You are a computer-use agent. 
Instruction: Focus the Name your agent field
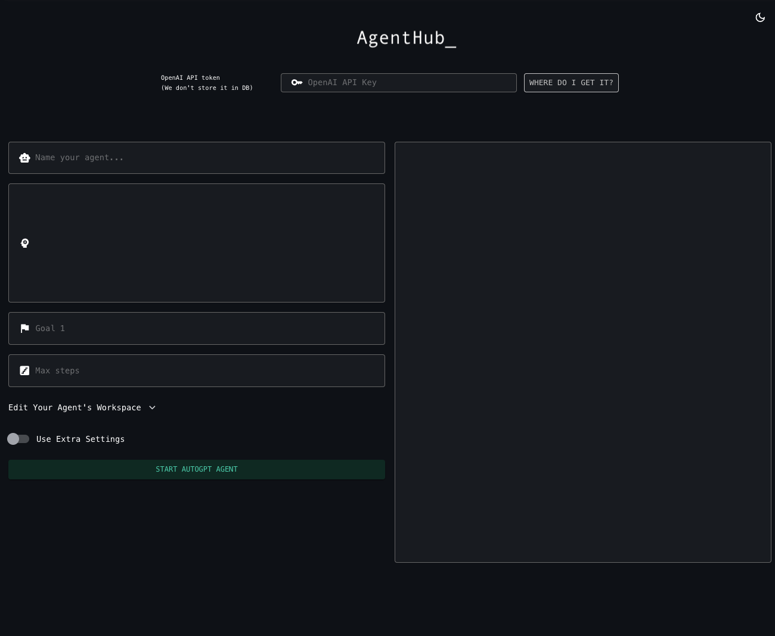197,158
